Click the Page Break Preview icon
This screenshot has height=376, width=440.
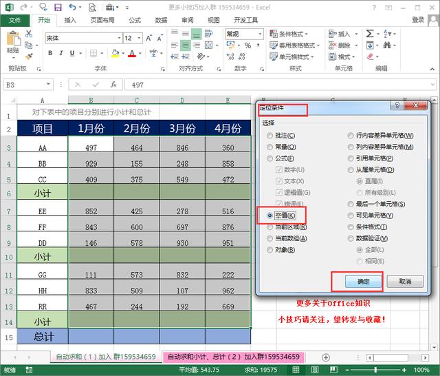tap(333, 370)
